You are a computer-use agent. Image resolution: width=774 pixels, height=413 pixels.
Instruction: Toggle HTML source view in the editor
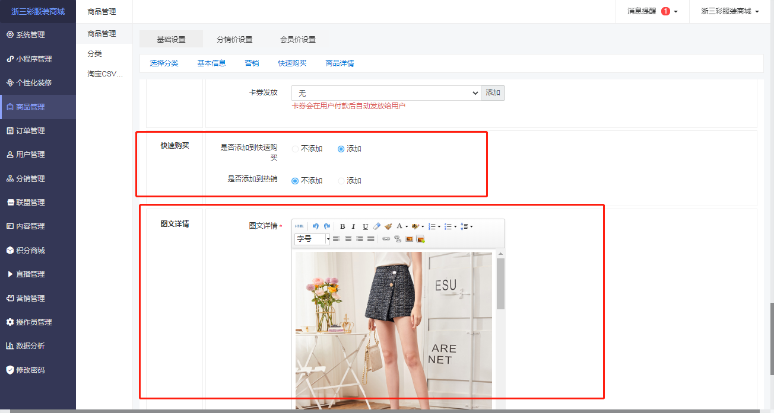click(x=299, y=226)
